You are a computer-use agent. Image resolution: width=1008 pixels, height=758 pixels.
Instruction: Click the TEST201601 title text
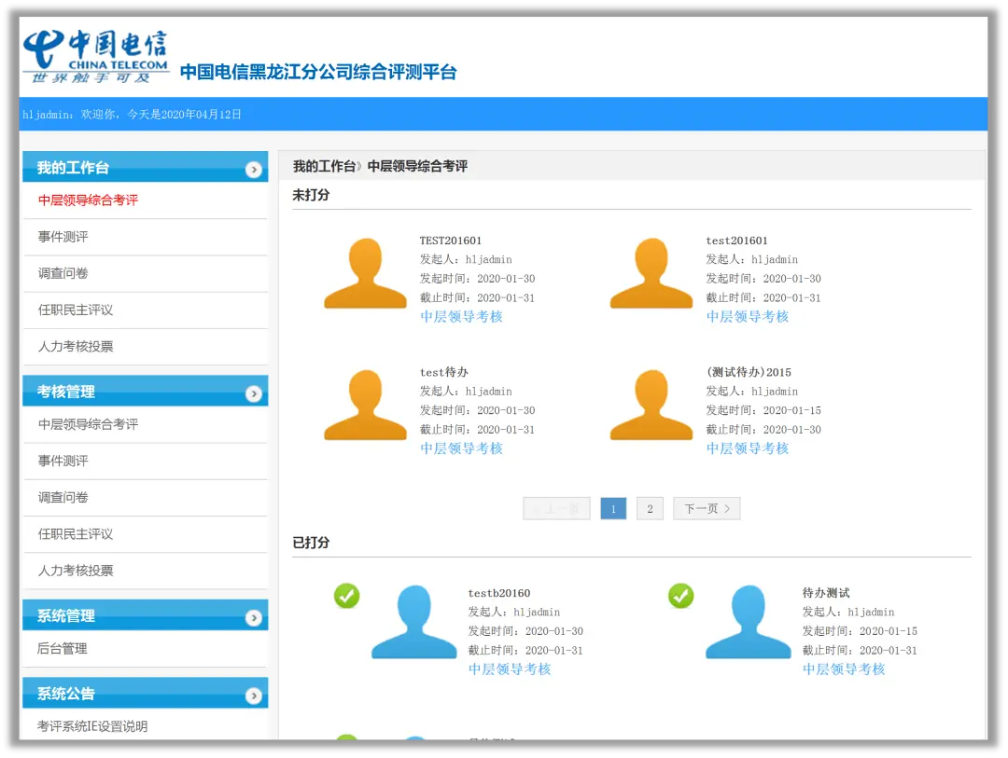pos(450,241)
